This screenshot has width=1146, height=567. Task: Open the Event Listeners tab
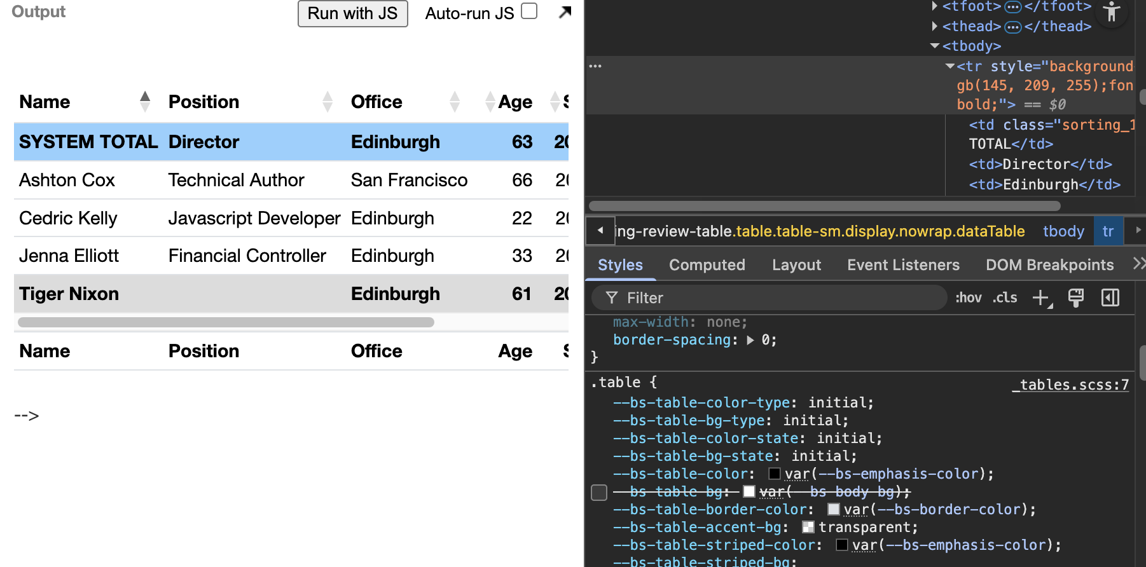coord(903,265)
